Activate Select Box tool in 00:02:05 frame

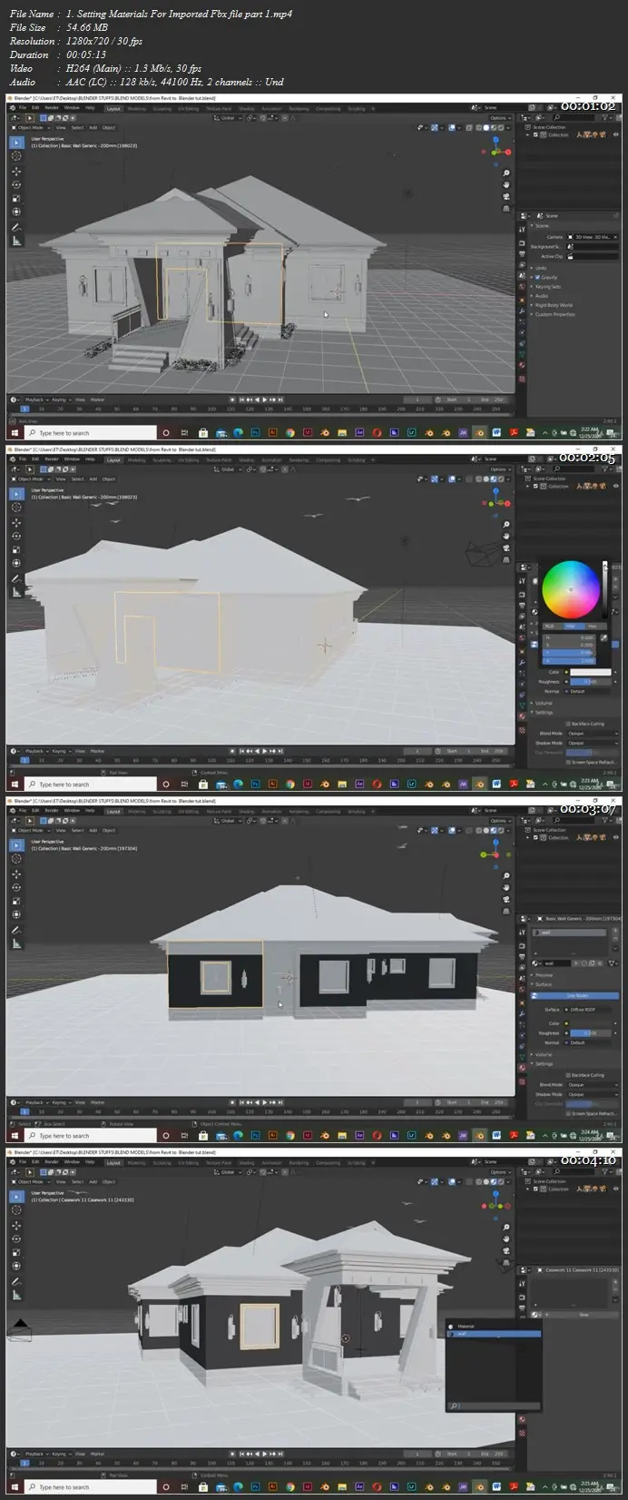tap(16, 494)
